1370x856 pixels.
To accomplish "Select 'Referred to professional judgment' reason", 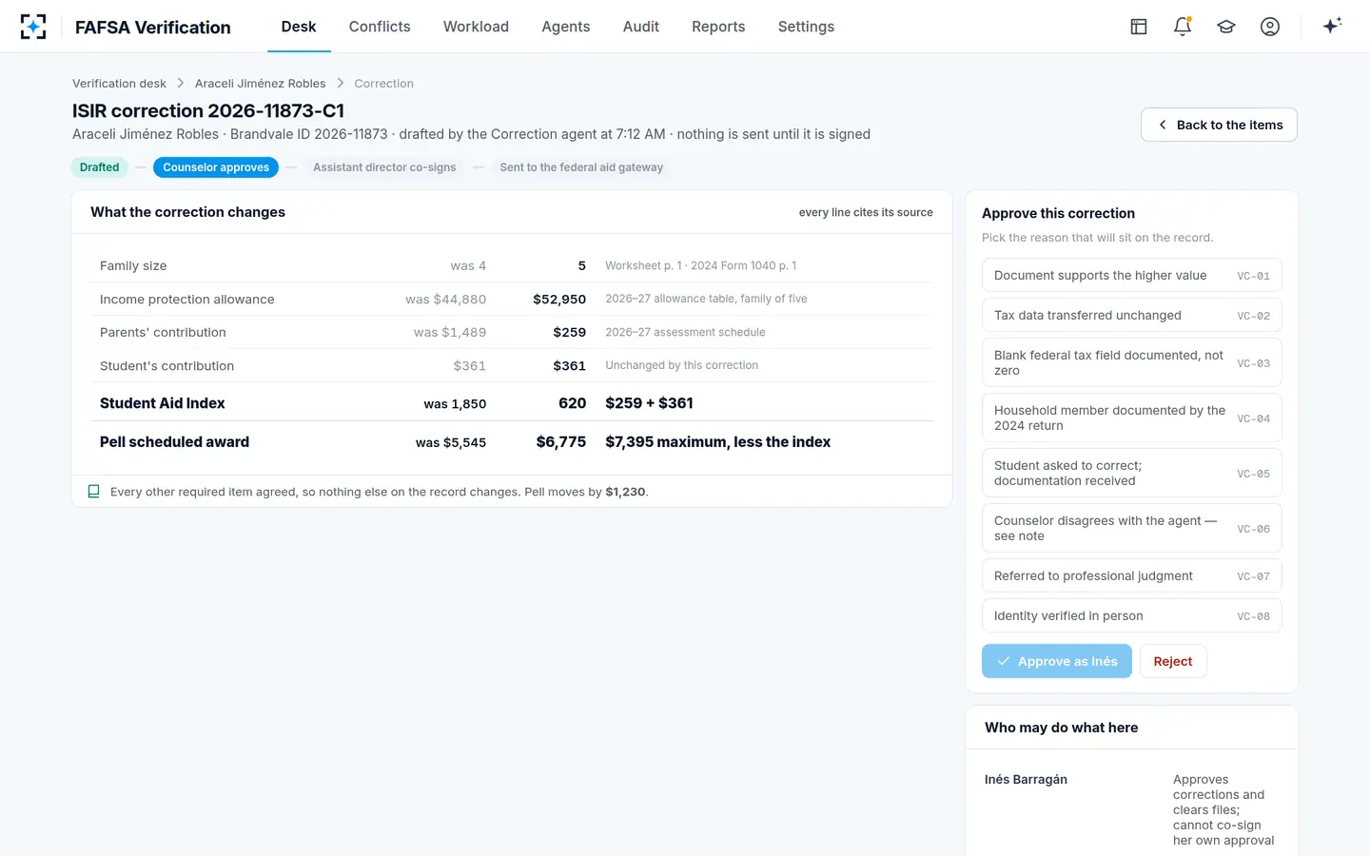I will pyautogui.click(x=1132, y=576).
